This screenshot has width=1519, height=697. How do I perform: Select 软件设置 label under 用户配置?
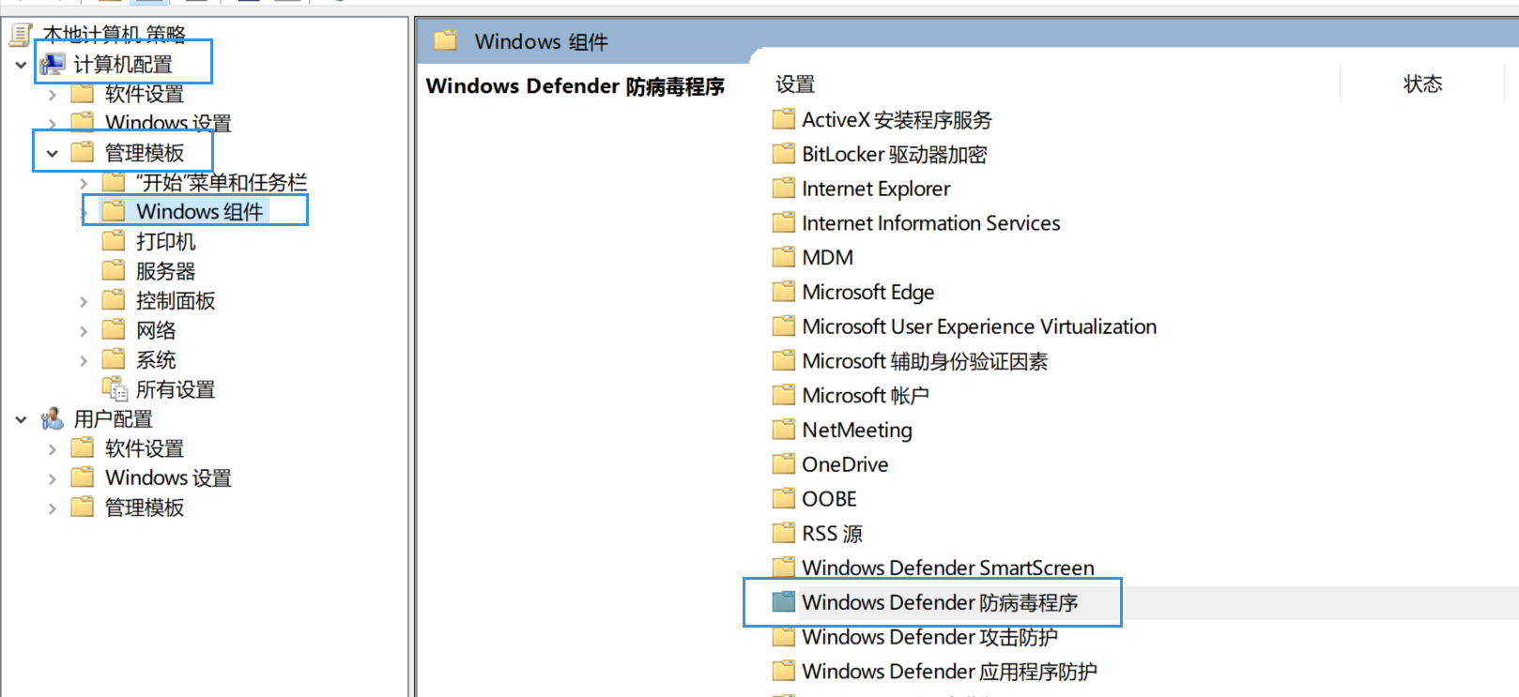click(145, 448)
